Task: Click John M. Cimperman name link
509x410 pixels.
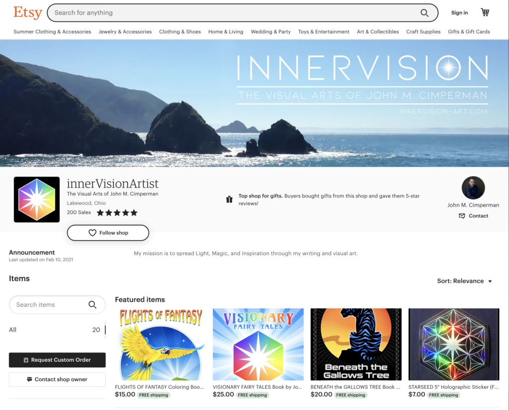Action: [x=473, y=205]
